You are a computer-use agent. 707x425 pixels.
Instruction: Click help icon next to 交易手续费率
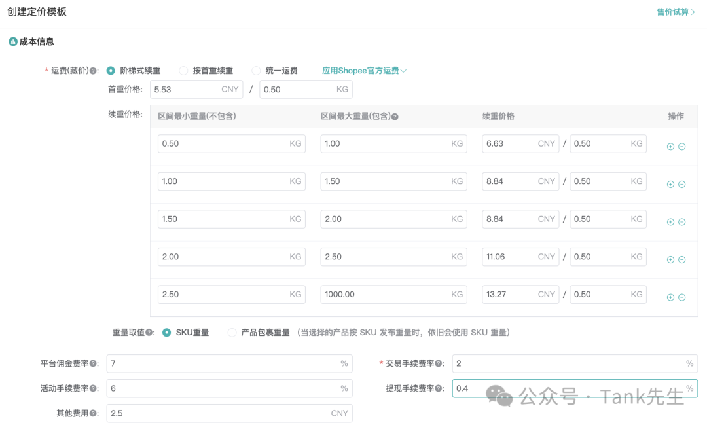coord(438,363)
